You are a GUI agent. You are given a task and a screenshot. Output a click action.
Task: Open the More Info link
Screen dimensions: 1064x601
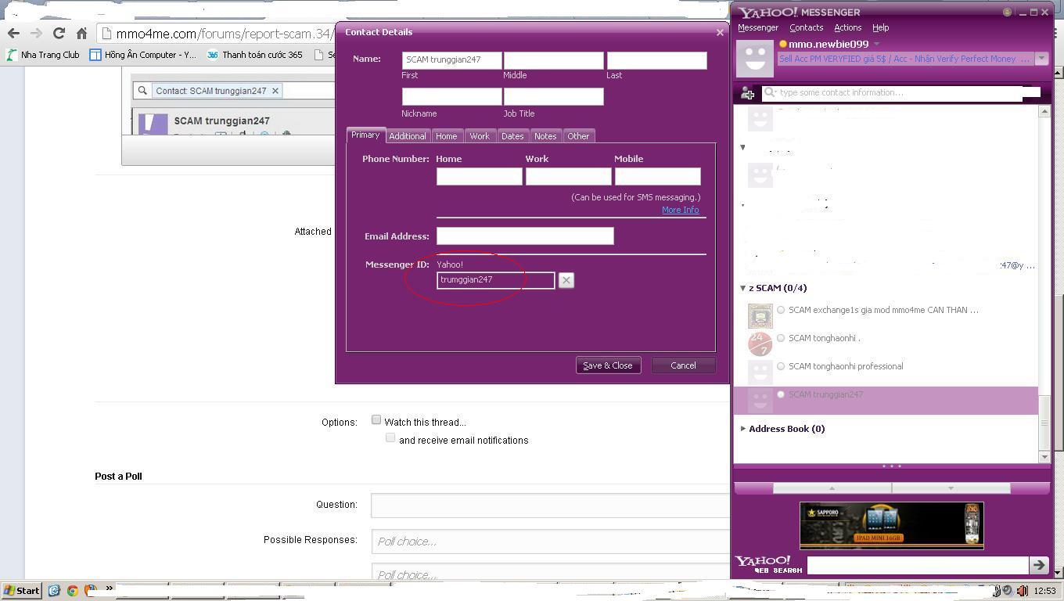[x=681, y=210]
